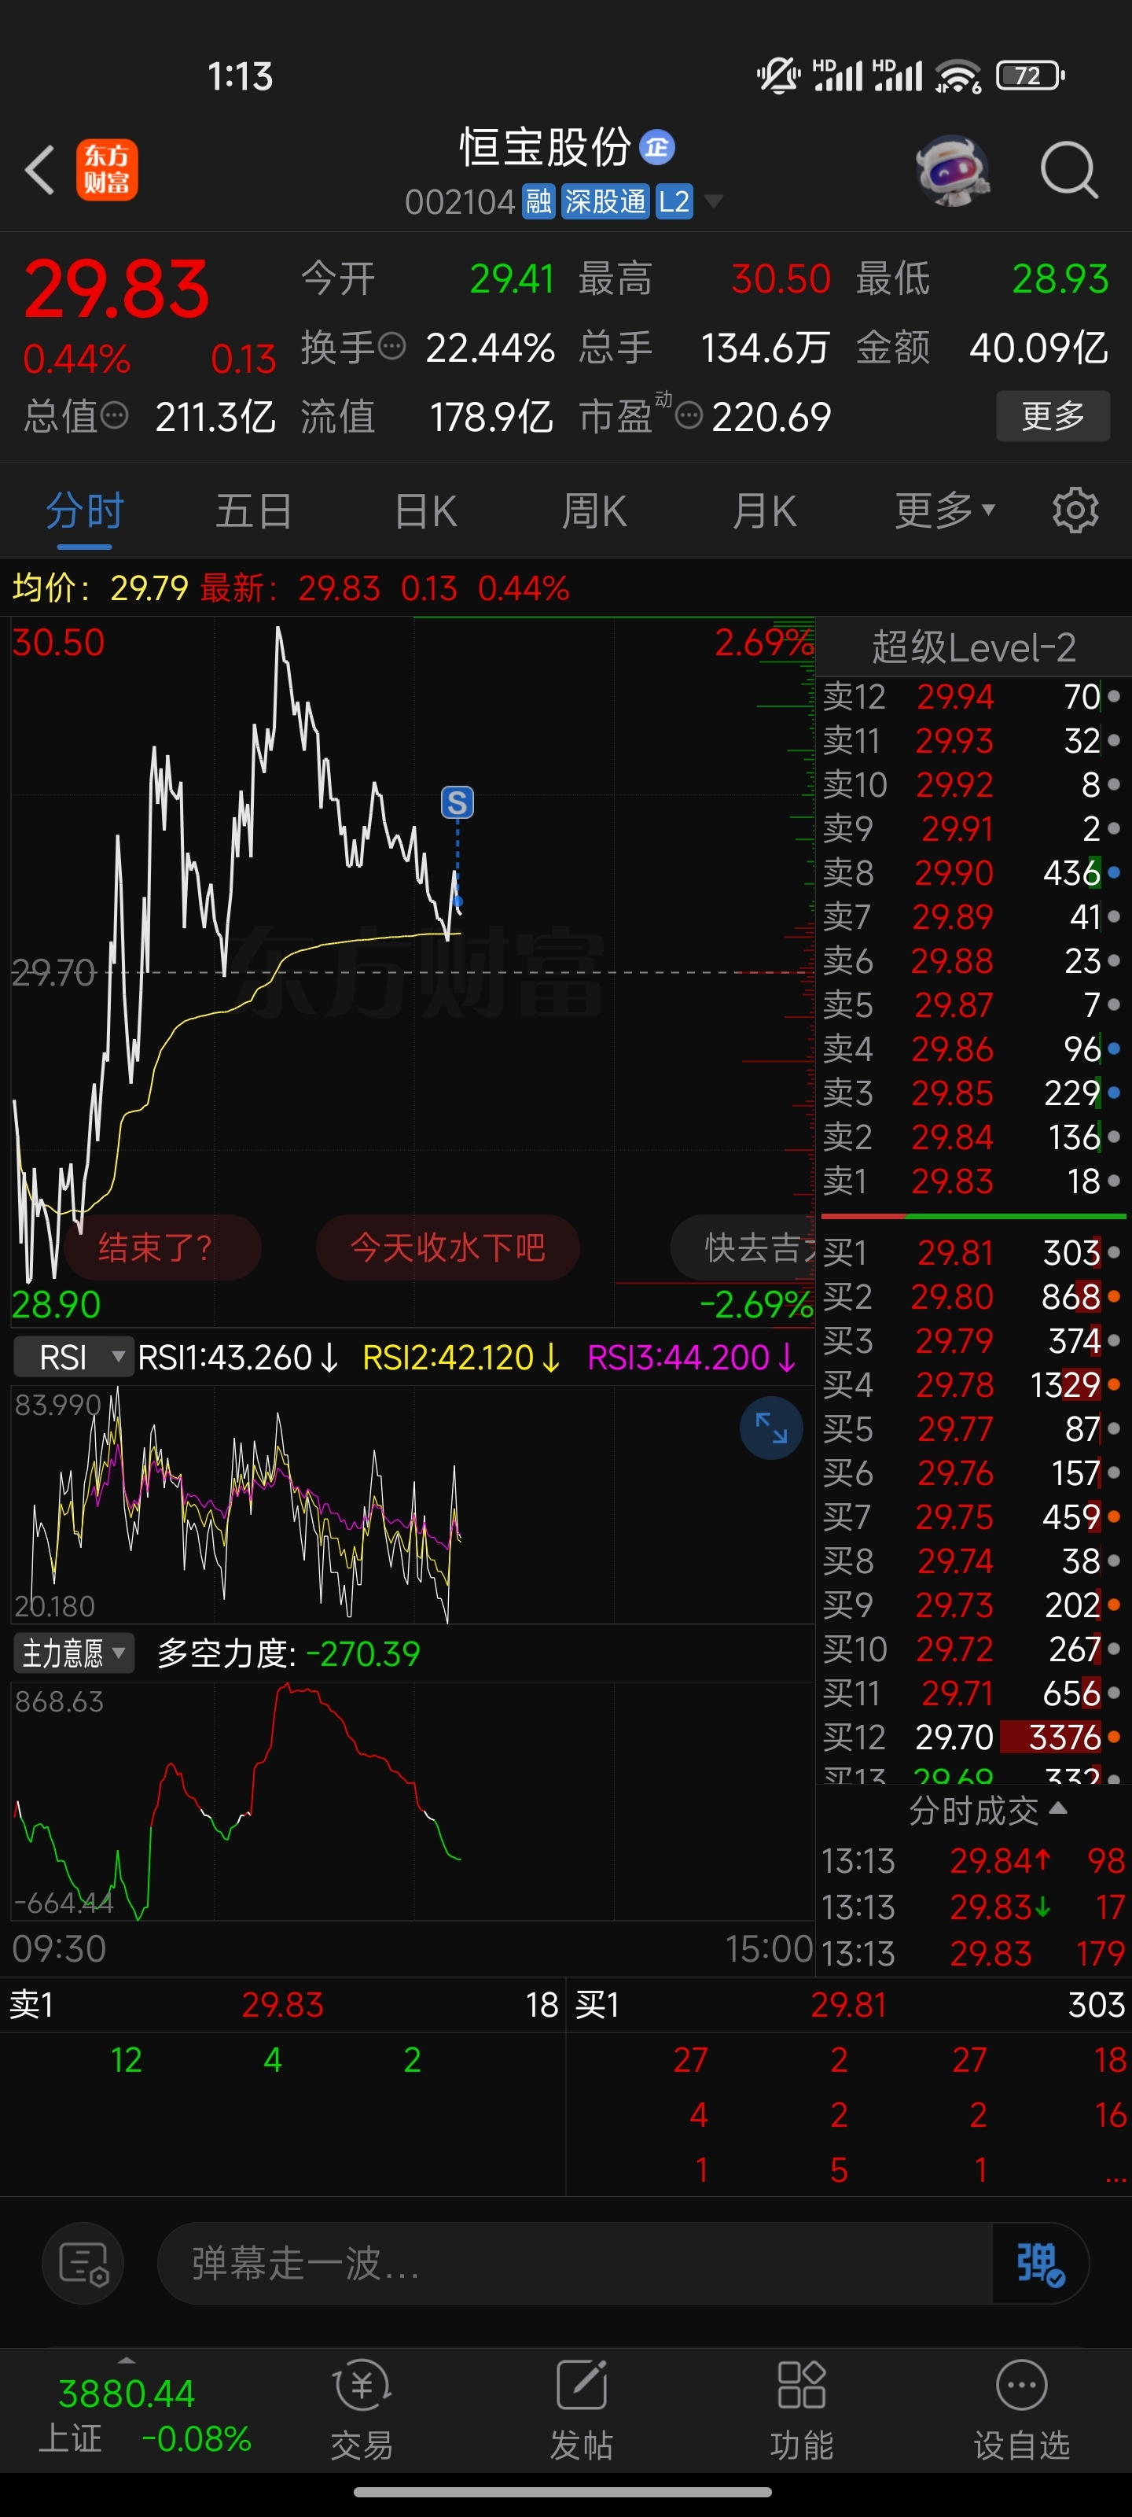Tap the blue S sell marker
Viewport: 1132px width, 2517px height.
click(457, 802)
